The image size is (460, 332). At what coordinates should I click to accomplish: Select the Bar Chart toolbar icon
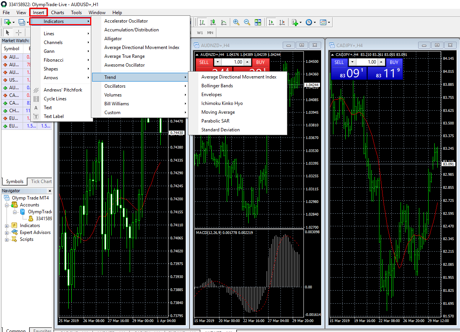click(202, 22)
